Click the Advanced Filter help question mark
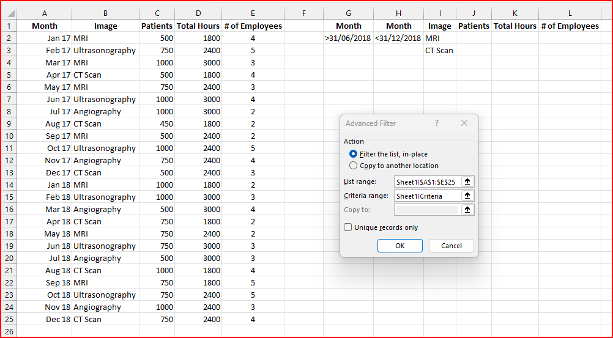The image size is (613, 338). tap(437, 123)
